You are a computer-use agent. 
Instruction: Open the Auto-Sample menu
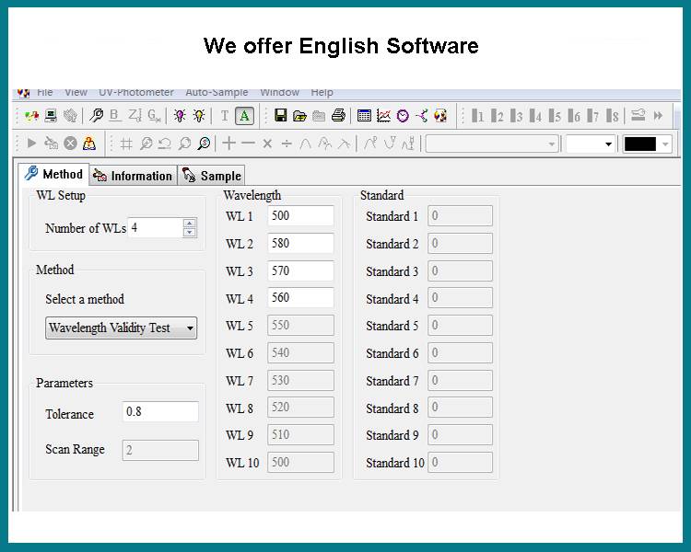pos(217,92)
